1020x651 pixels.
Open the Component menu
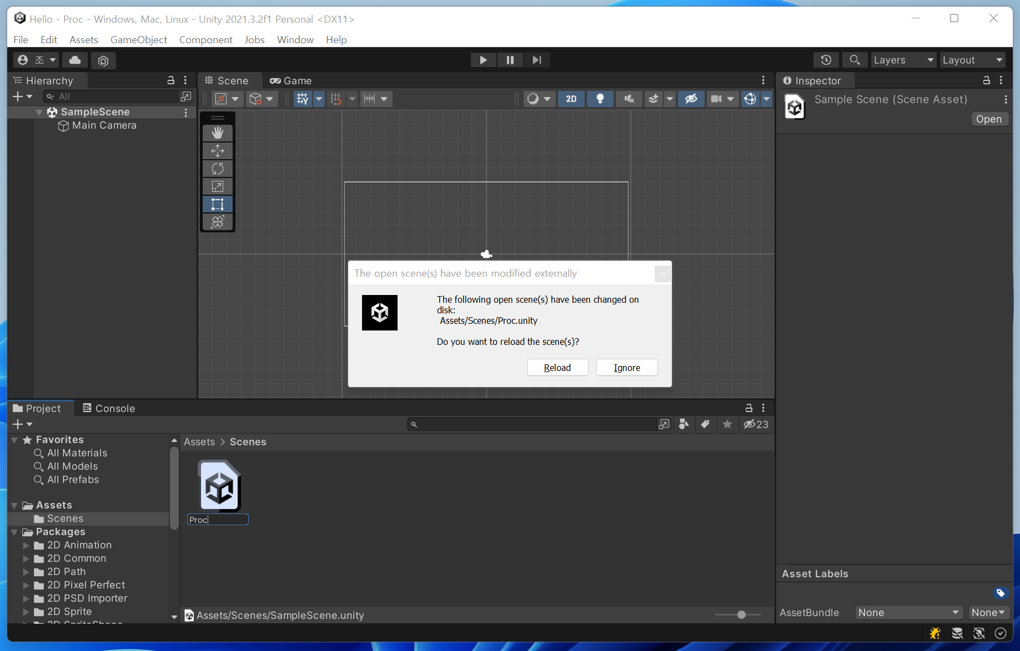tap(205, 40)
